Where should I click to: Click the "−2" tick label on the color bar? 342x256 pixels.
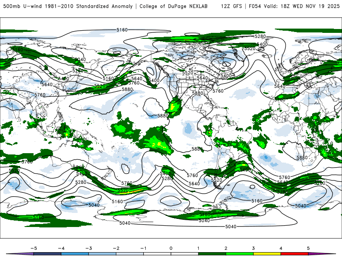116,248
